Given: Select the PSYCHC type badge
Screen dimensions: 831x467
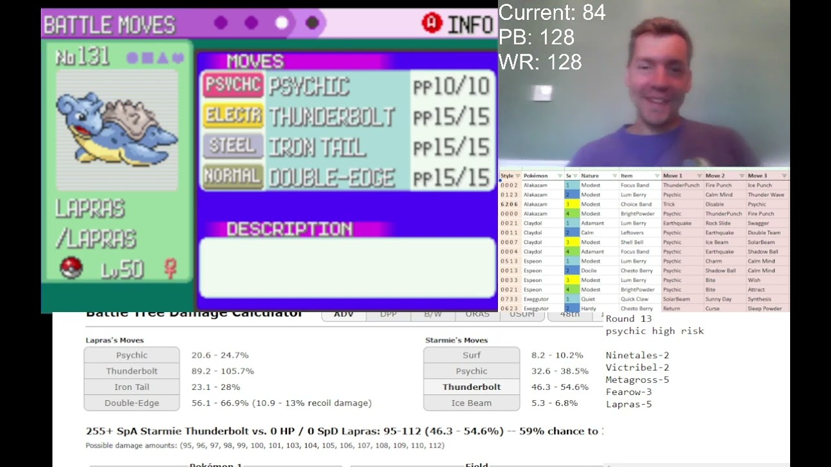Looking at the screenshot, I should click(233, 84).
